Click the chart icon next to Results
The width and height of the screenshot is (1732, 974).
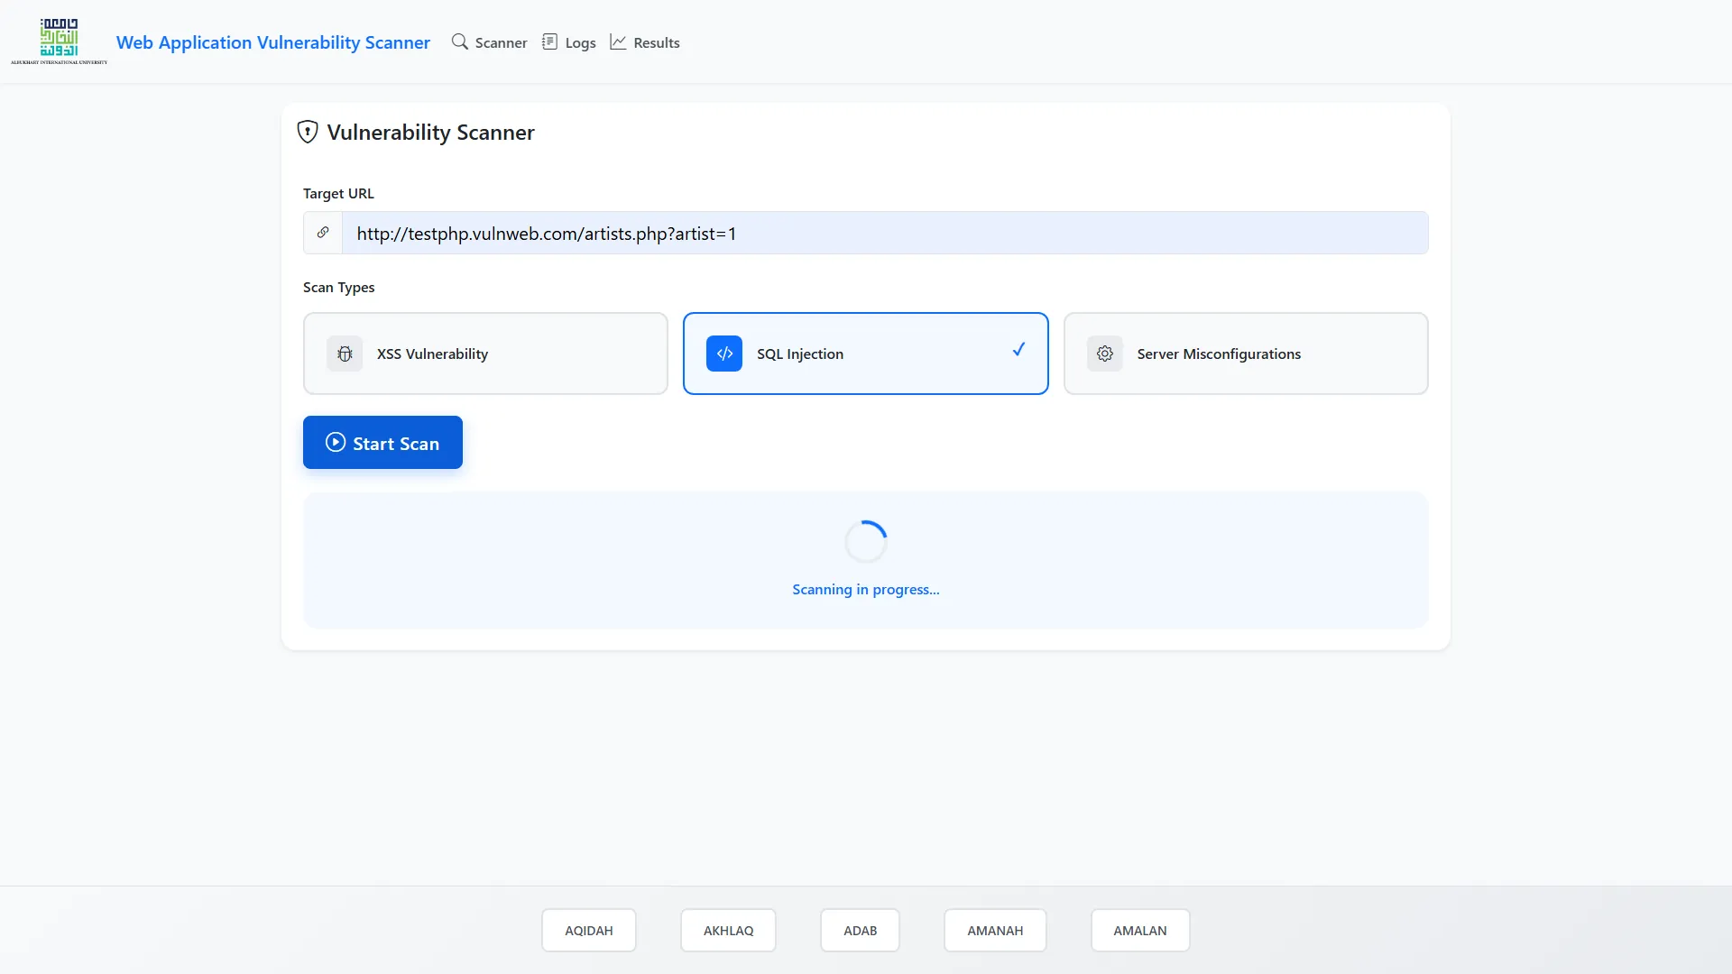pos(618,41)
